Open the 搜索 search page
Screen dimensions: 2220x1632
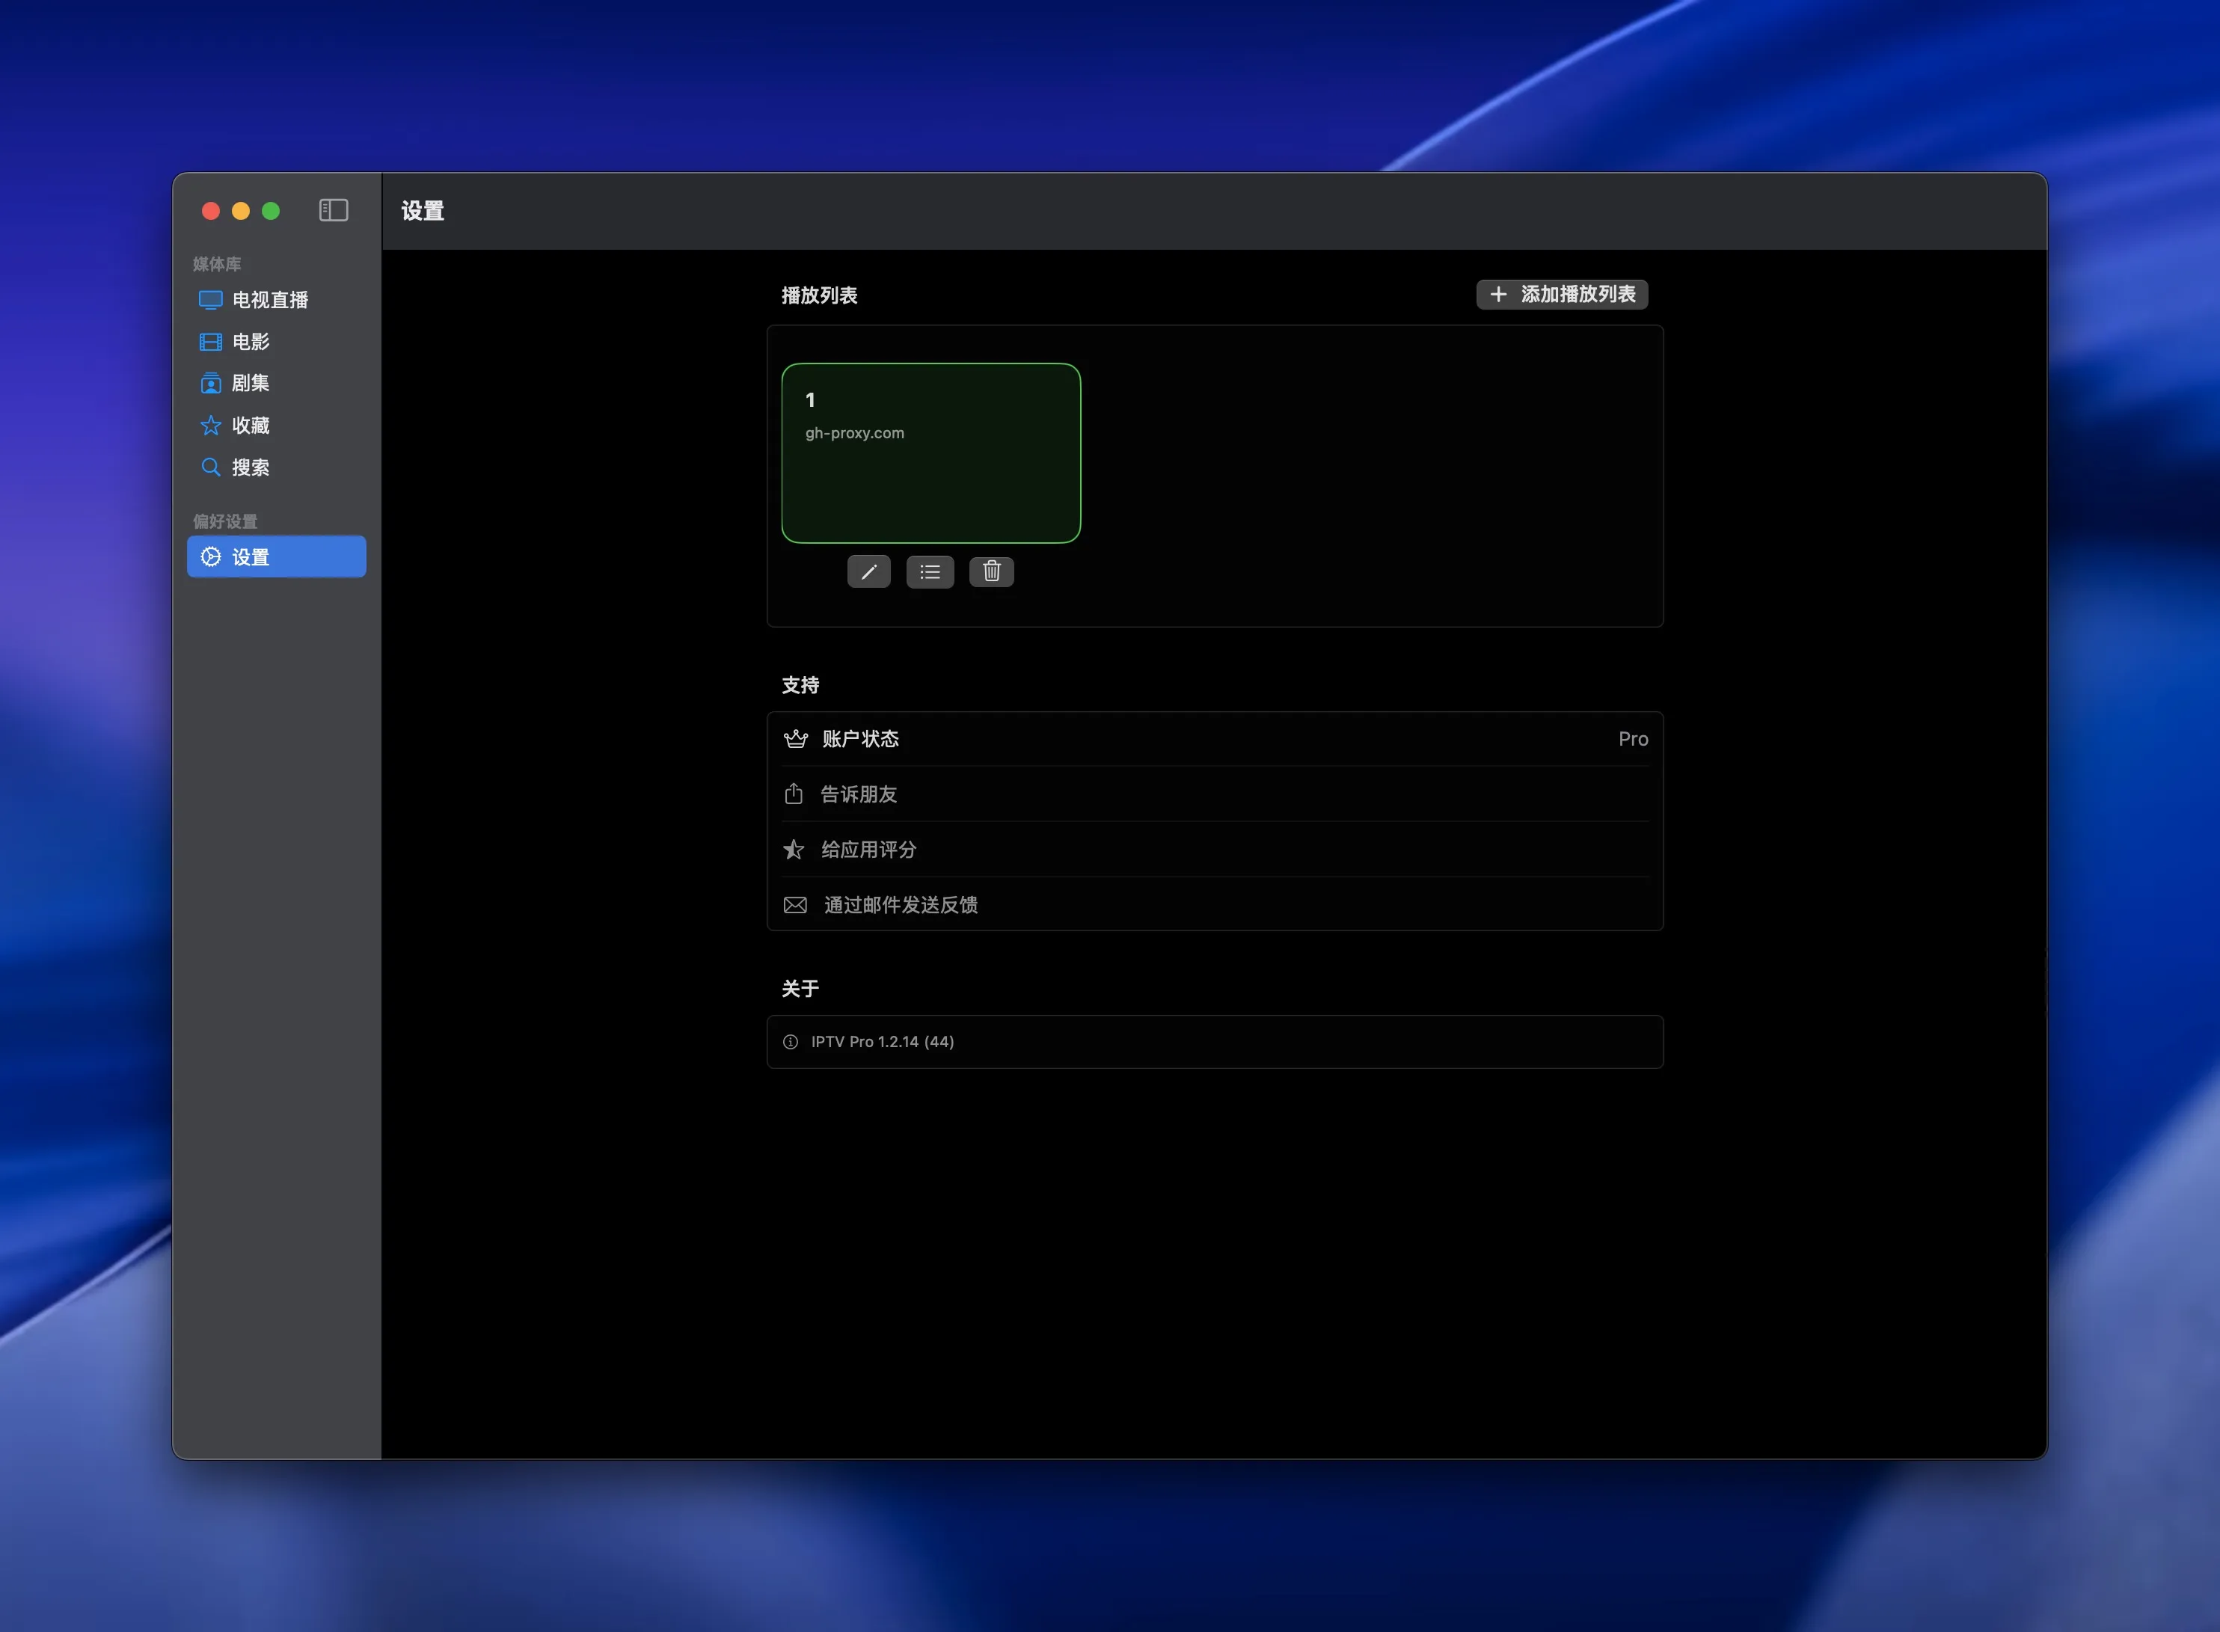(277, 467)
